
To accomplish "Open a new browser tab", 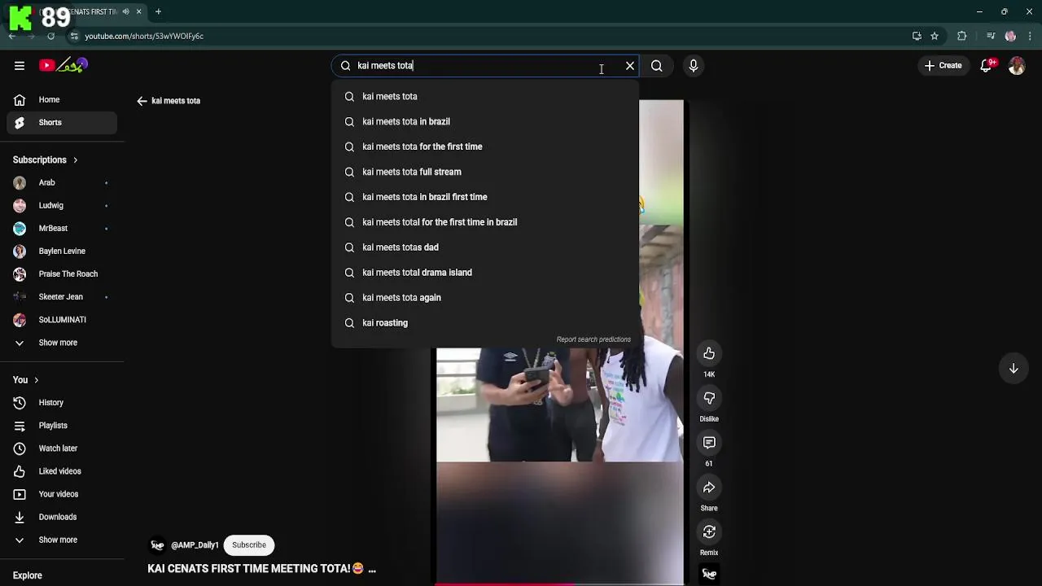I will click(x=158, y=11).
